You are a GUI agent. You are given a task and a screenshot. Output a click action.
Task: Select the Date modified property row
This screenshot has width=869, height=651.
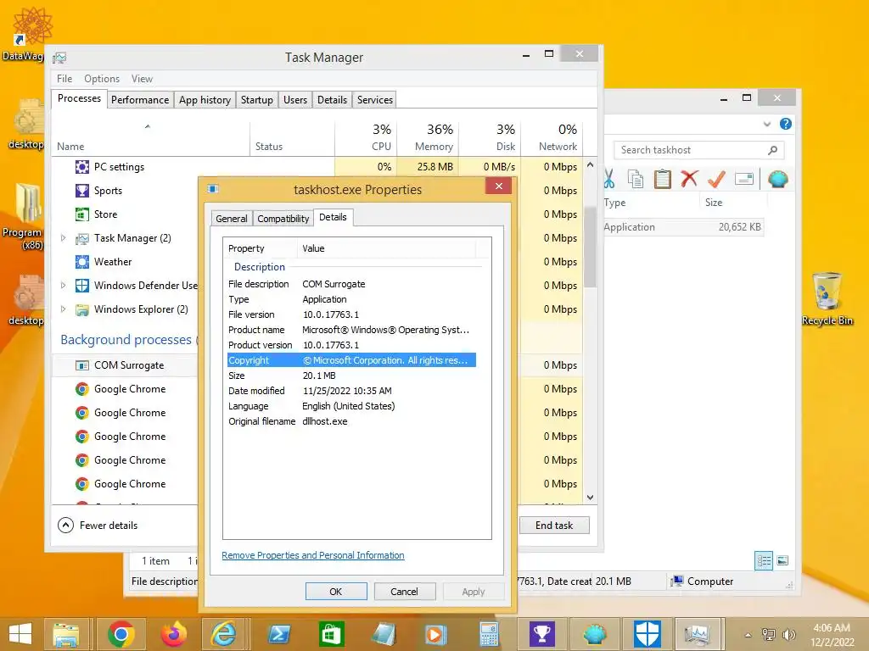point(351,391)
